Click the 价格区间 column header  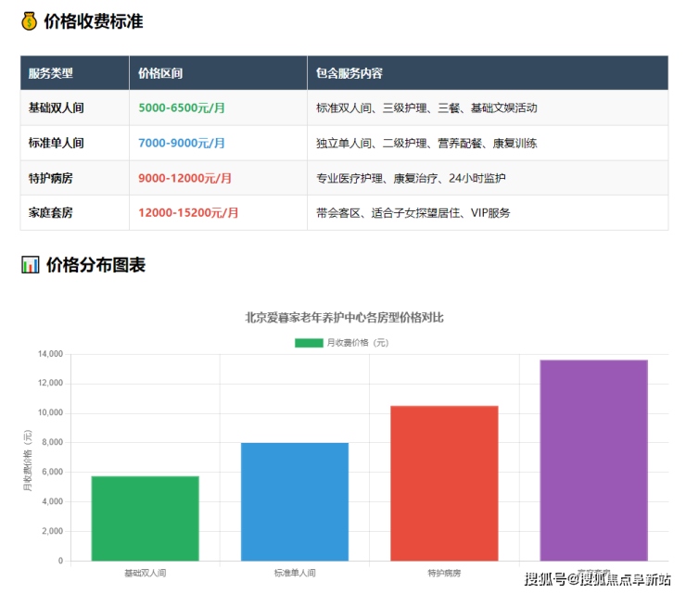[x=160, y=73]
